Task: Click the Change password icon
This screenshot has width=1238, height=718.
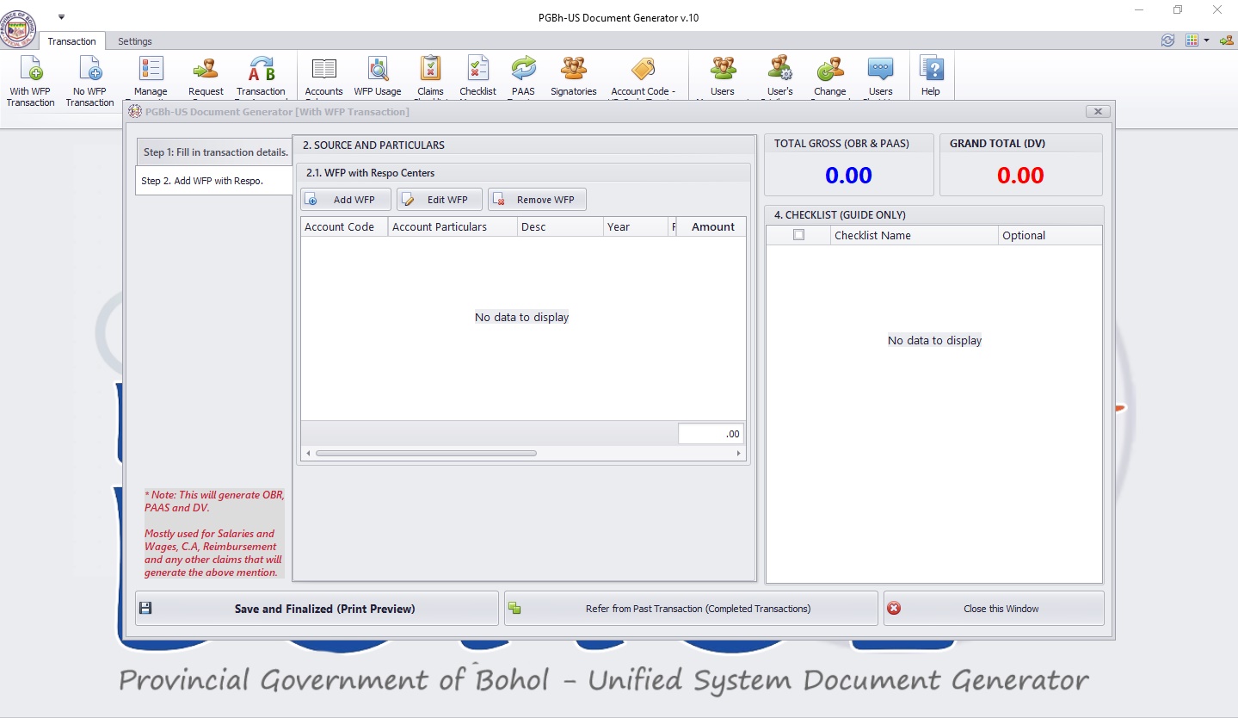Action: [x=830, y=77]
